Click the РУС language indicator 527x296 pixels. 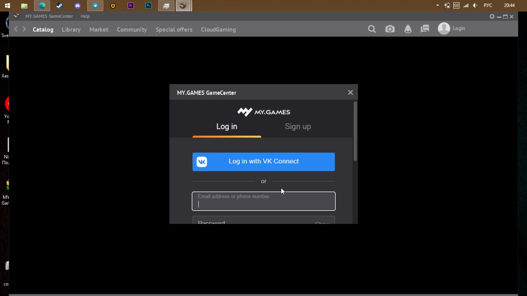(488, 5)
